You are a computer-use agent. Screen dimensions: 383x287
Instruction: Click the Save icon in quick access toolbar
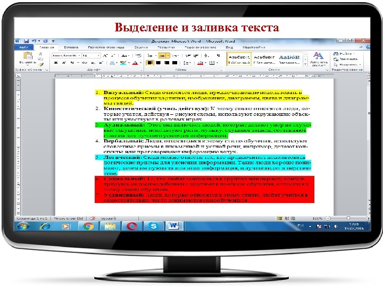pyautogui.click(x=27, y=41)
